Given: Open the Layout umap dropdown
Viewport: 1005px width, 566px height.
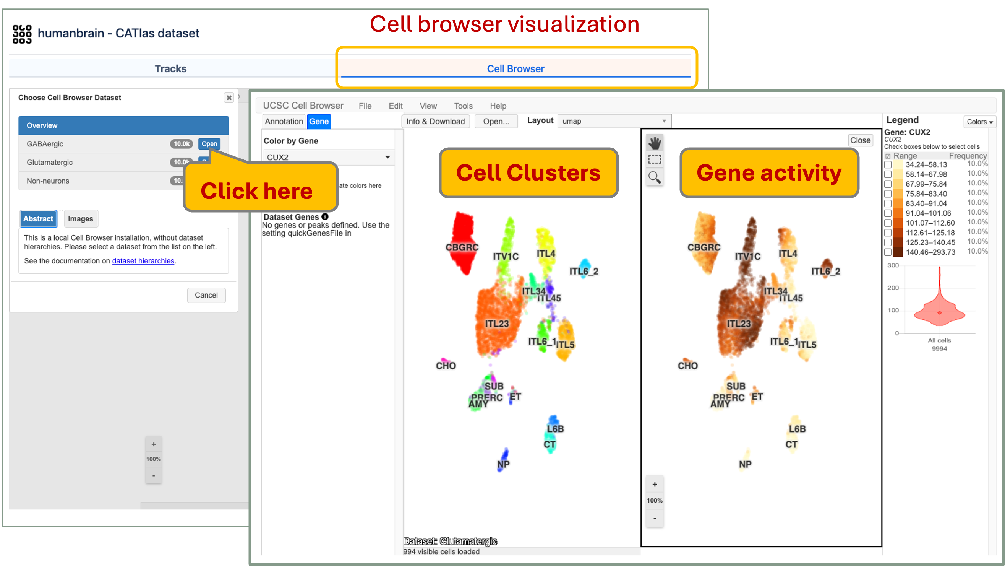Looking at the screenshot, I should pyautogui.click(x=614, y=121).
